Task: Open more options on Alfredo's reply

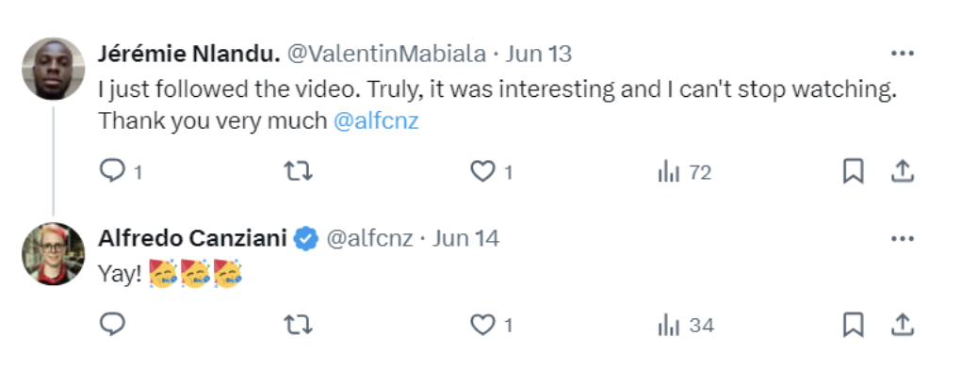Action: point(902,239)
